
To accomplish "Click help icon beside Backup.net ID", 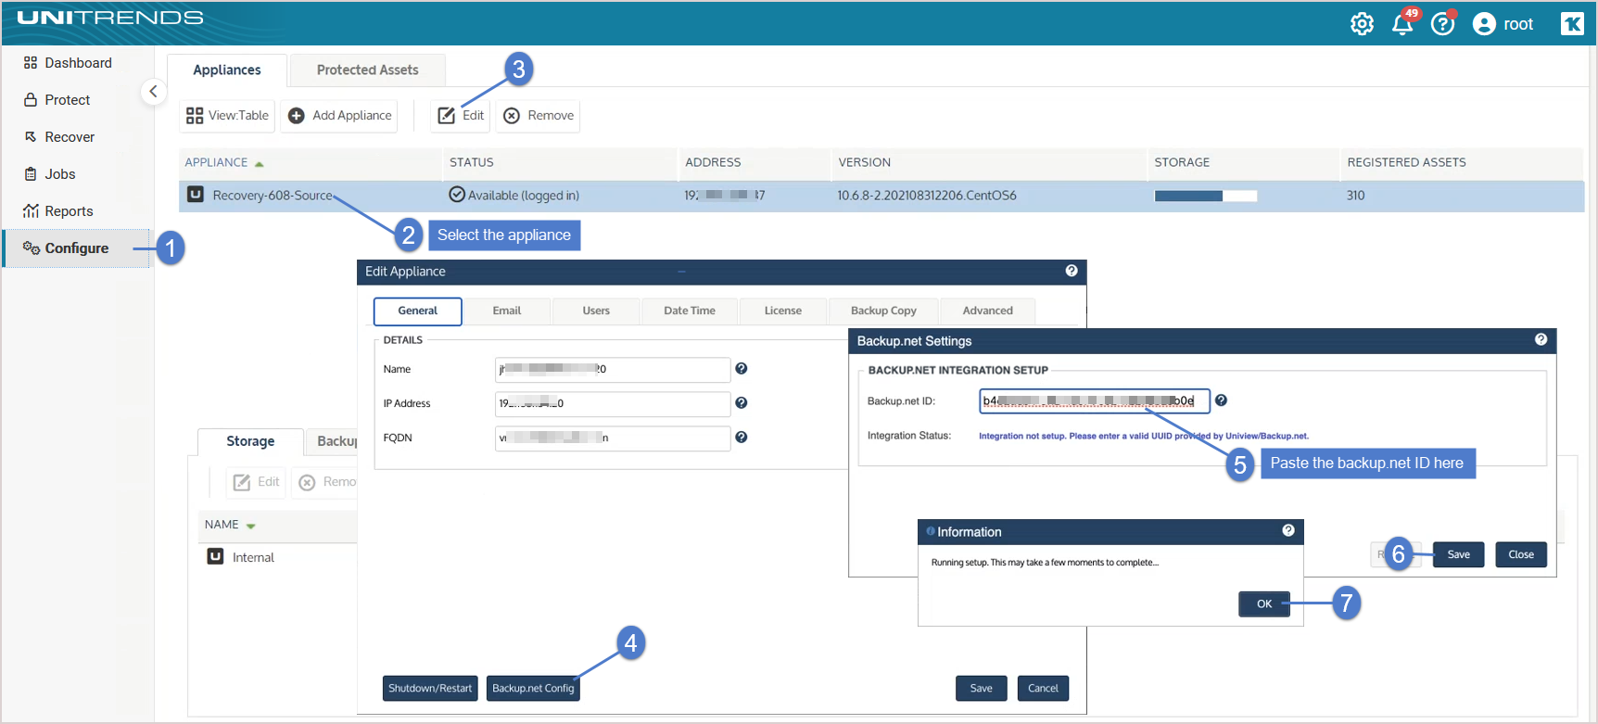I will pos(1222,400).
